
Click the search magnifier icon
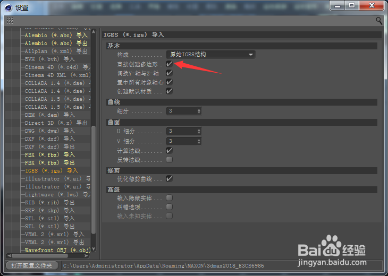click(379, 21)
